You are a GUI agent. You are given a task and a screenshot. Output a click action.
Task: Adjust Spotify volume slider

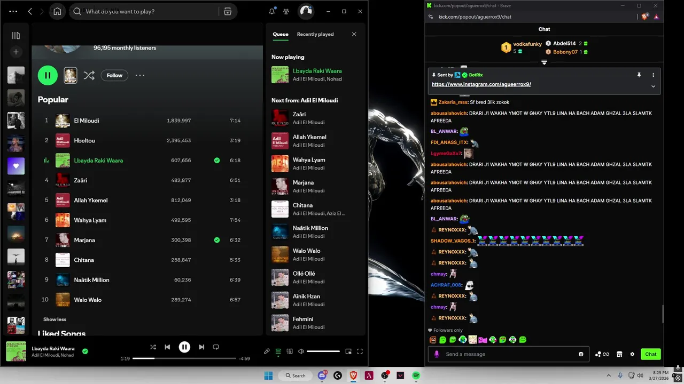click(x=323, y=351)
